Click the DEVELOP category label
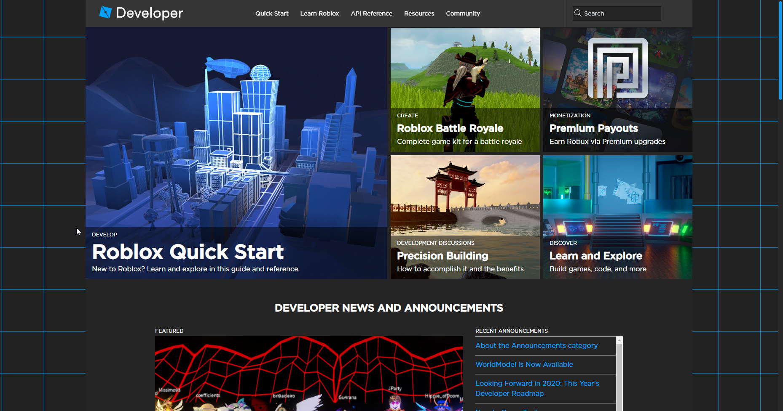Screen dimensions: 783x411 coord(105,234)
